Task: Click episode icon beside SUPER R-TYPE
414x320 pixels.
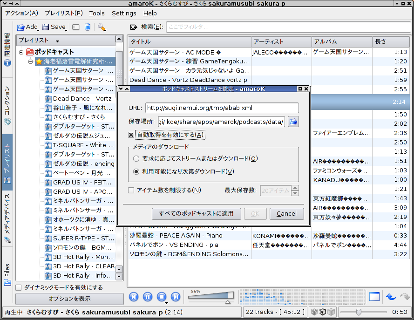Action: pos(48,238)
